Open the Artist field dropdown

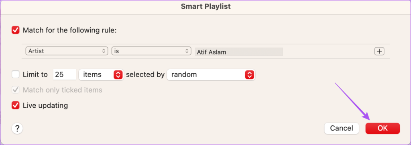[67, 51]
